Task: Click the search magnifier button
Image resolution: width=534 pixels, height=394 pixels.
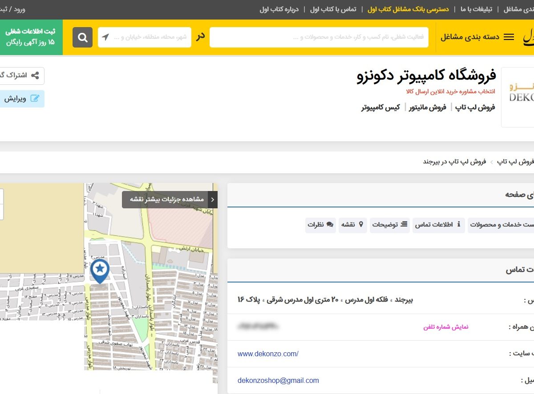Action: (x=82, y=37)
